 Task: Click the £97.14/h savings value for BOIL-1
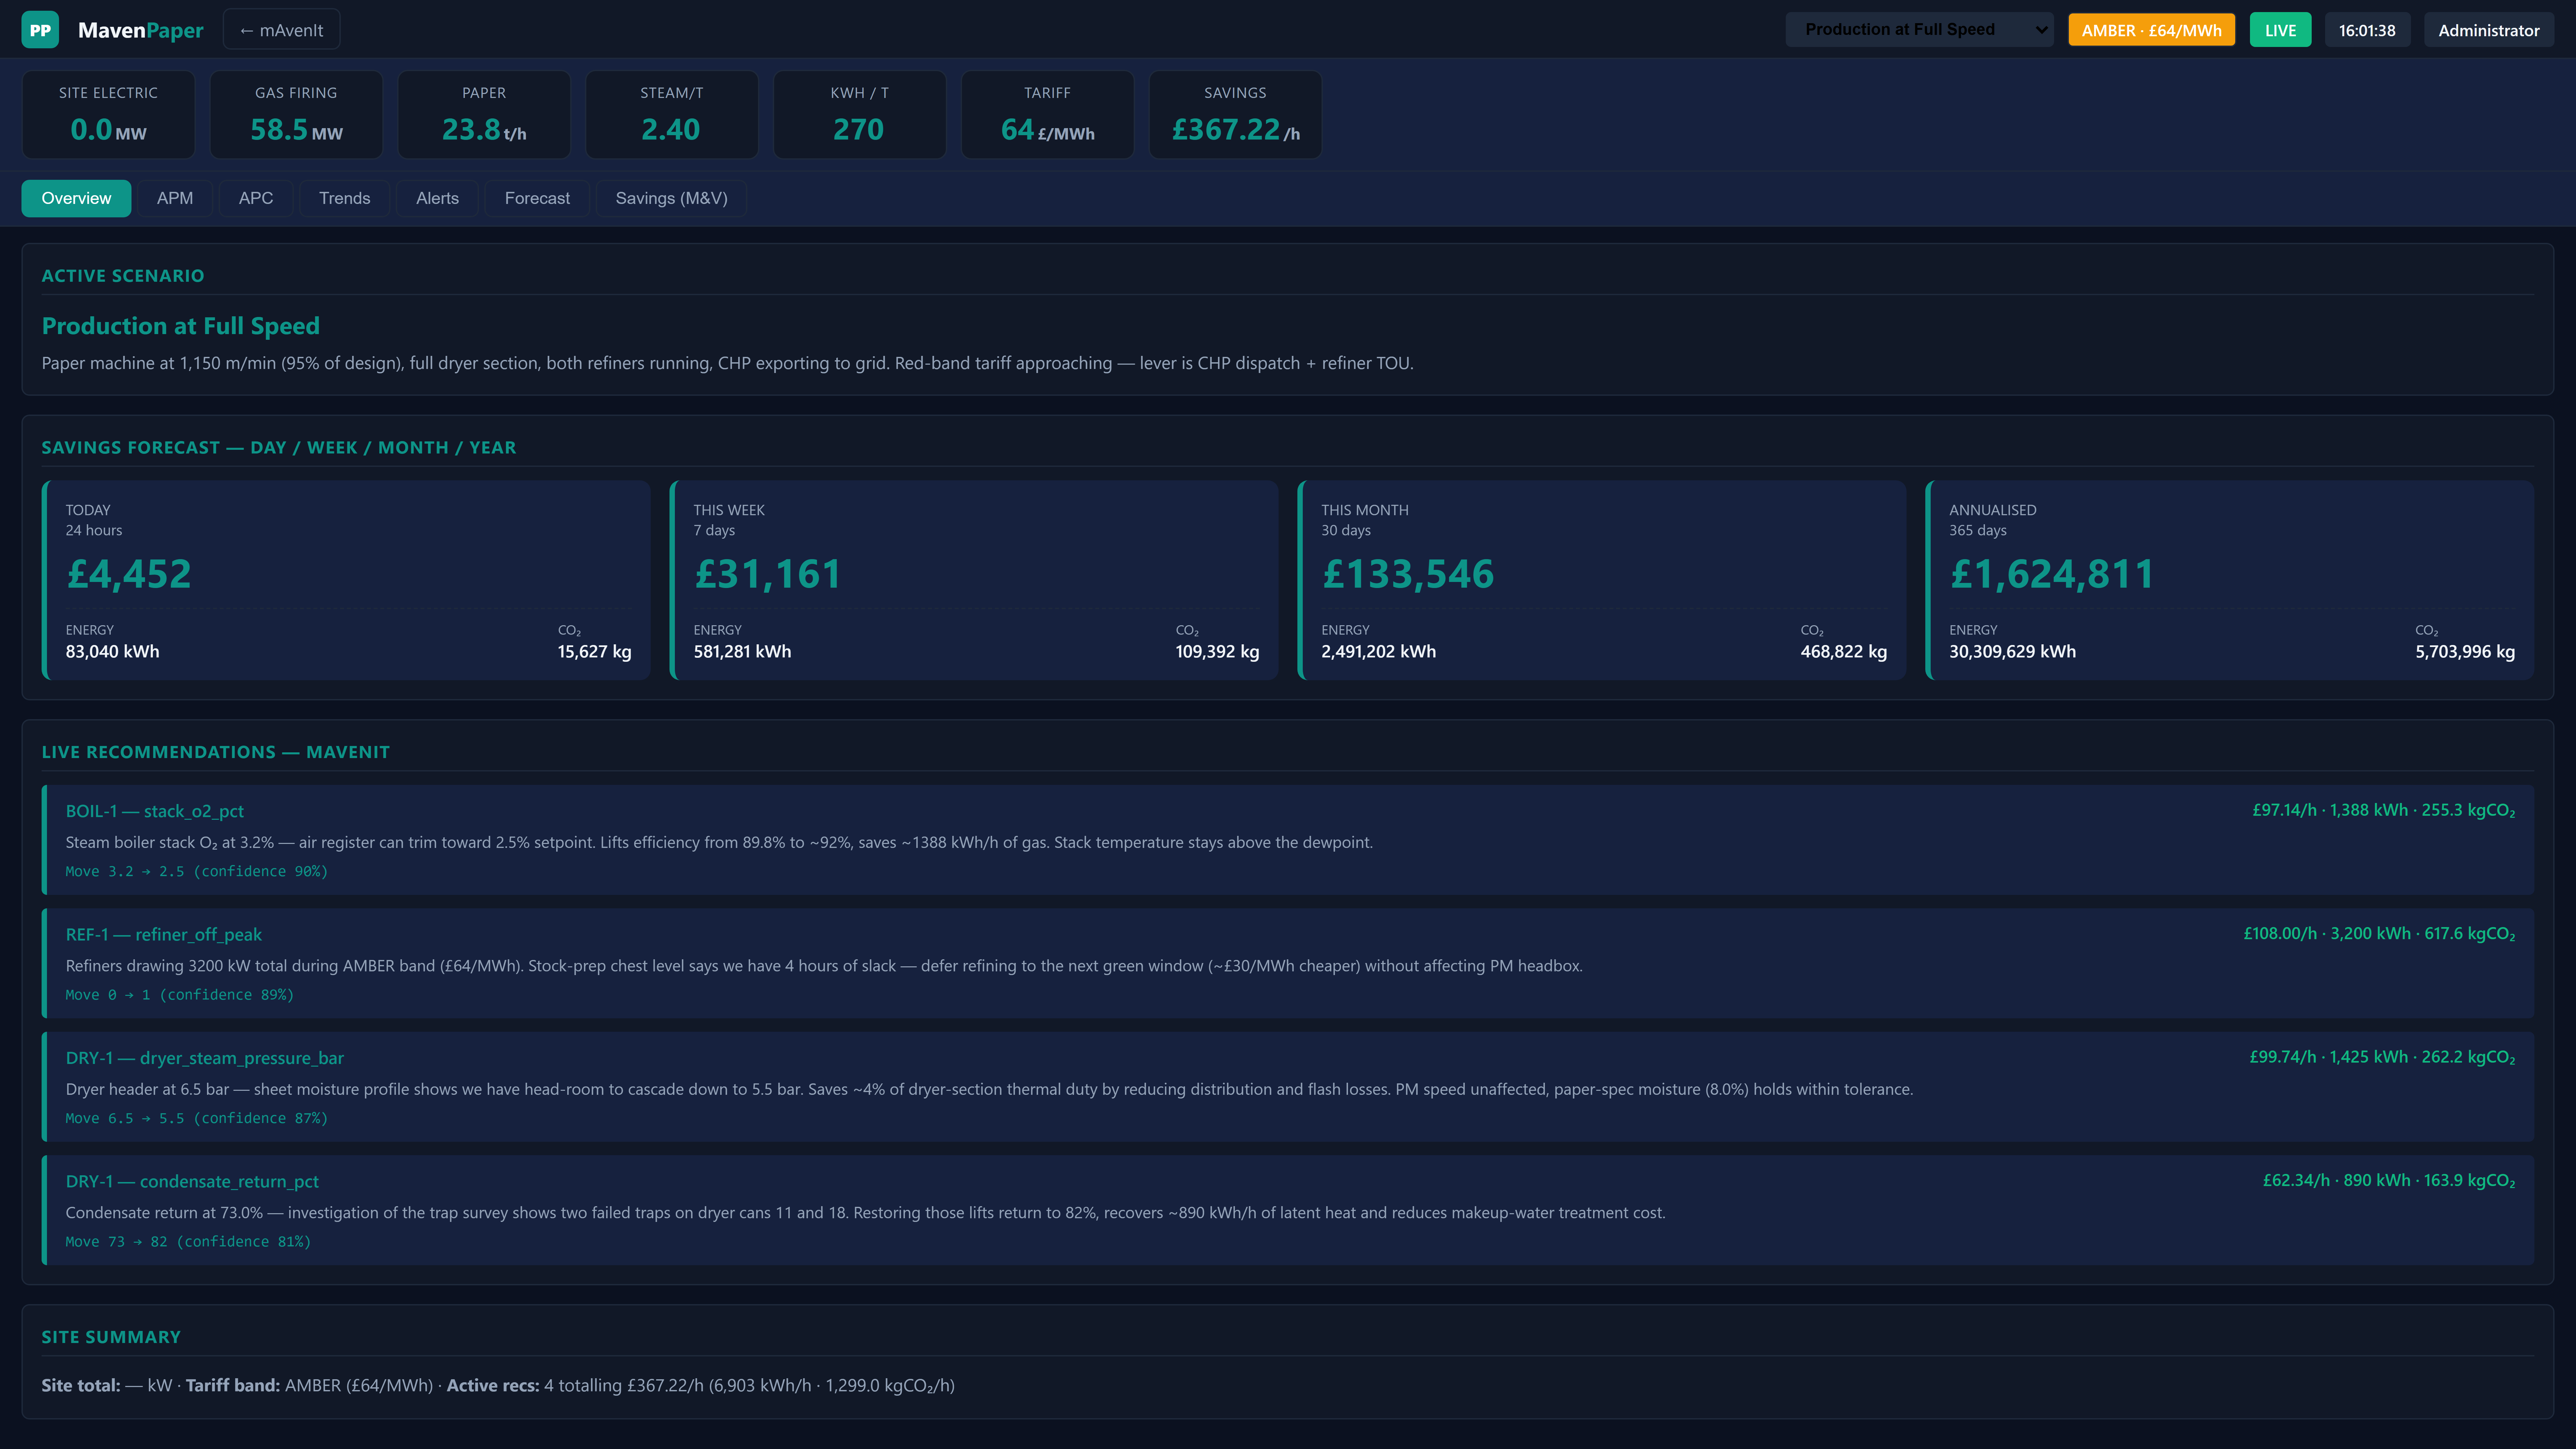click(2284, 810)
